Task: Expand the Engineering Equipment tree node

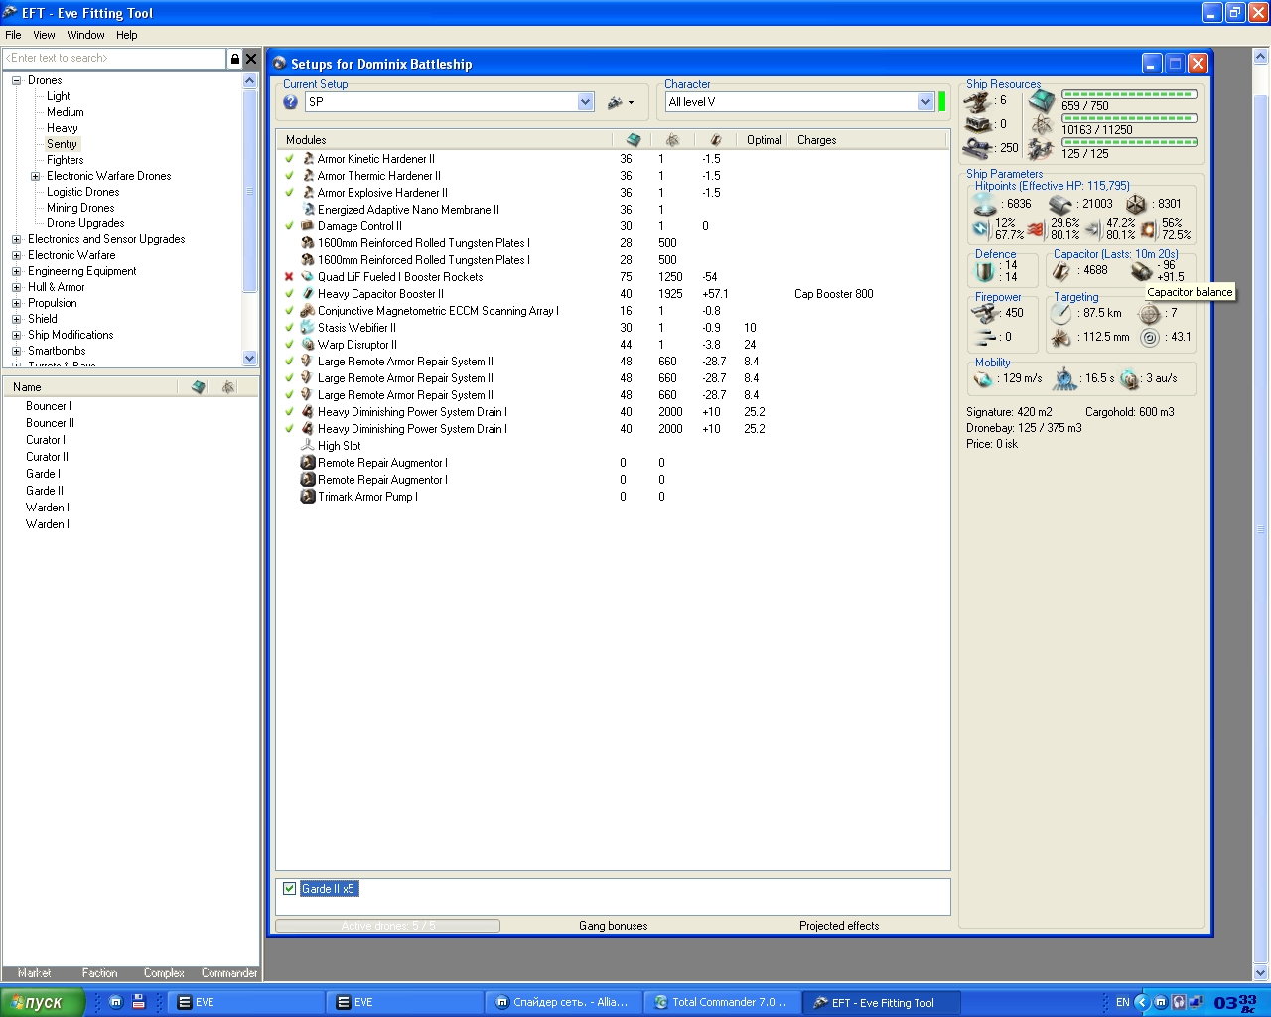Action: pyautogui.click(x=16, y=271)
